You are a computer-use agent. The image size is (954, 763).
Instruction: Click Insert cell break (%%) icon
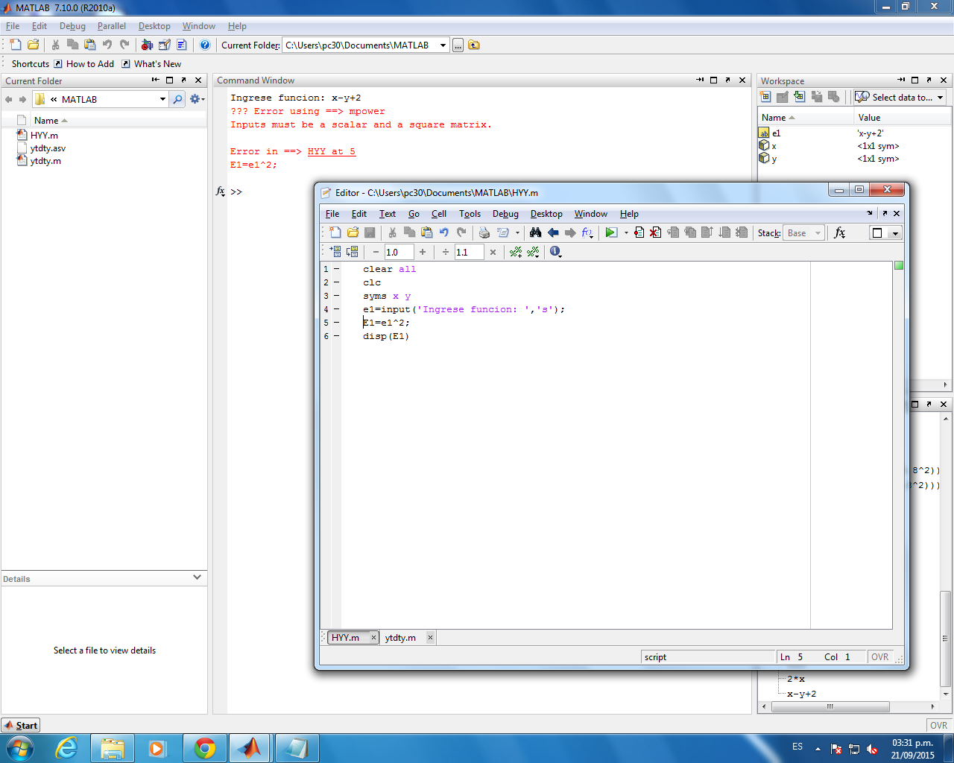pyautogui.click(x=516, y=252)
